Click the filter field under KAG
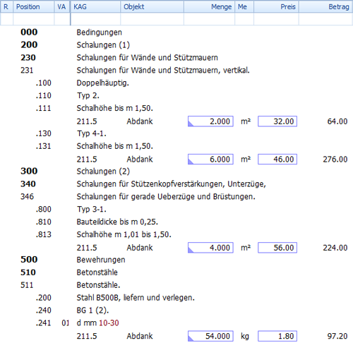 pos(95,19)
